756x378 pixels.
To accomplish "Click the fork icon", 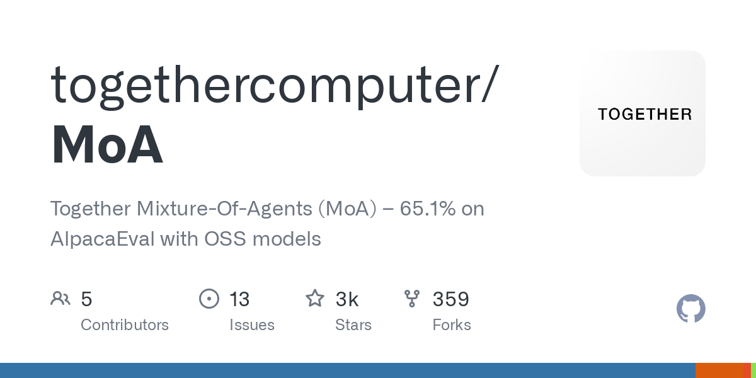I will coord(412,299).
